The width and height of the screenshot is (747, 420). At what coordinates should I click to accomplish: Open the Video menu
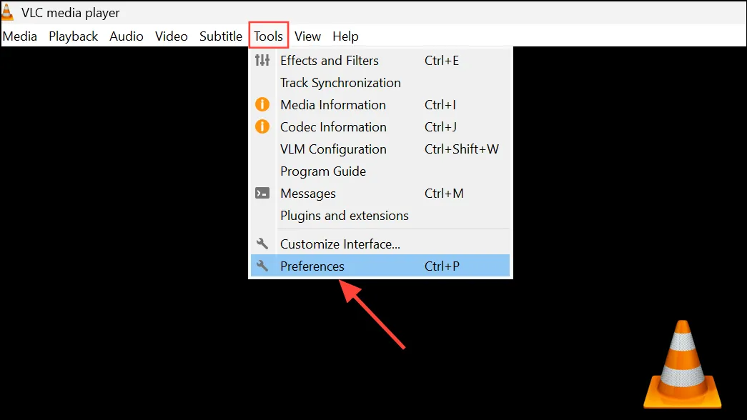coord(171,36)
